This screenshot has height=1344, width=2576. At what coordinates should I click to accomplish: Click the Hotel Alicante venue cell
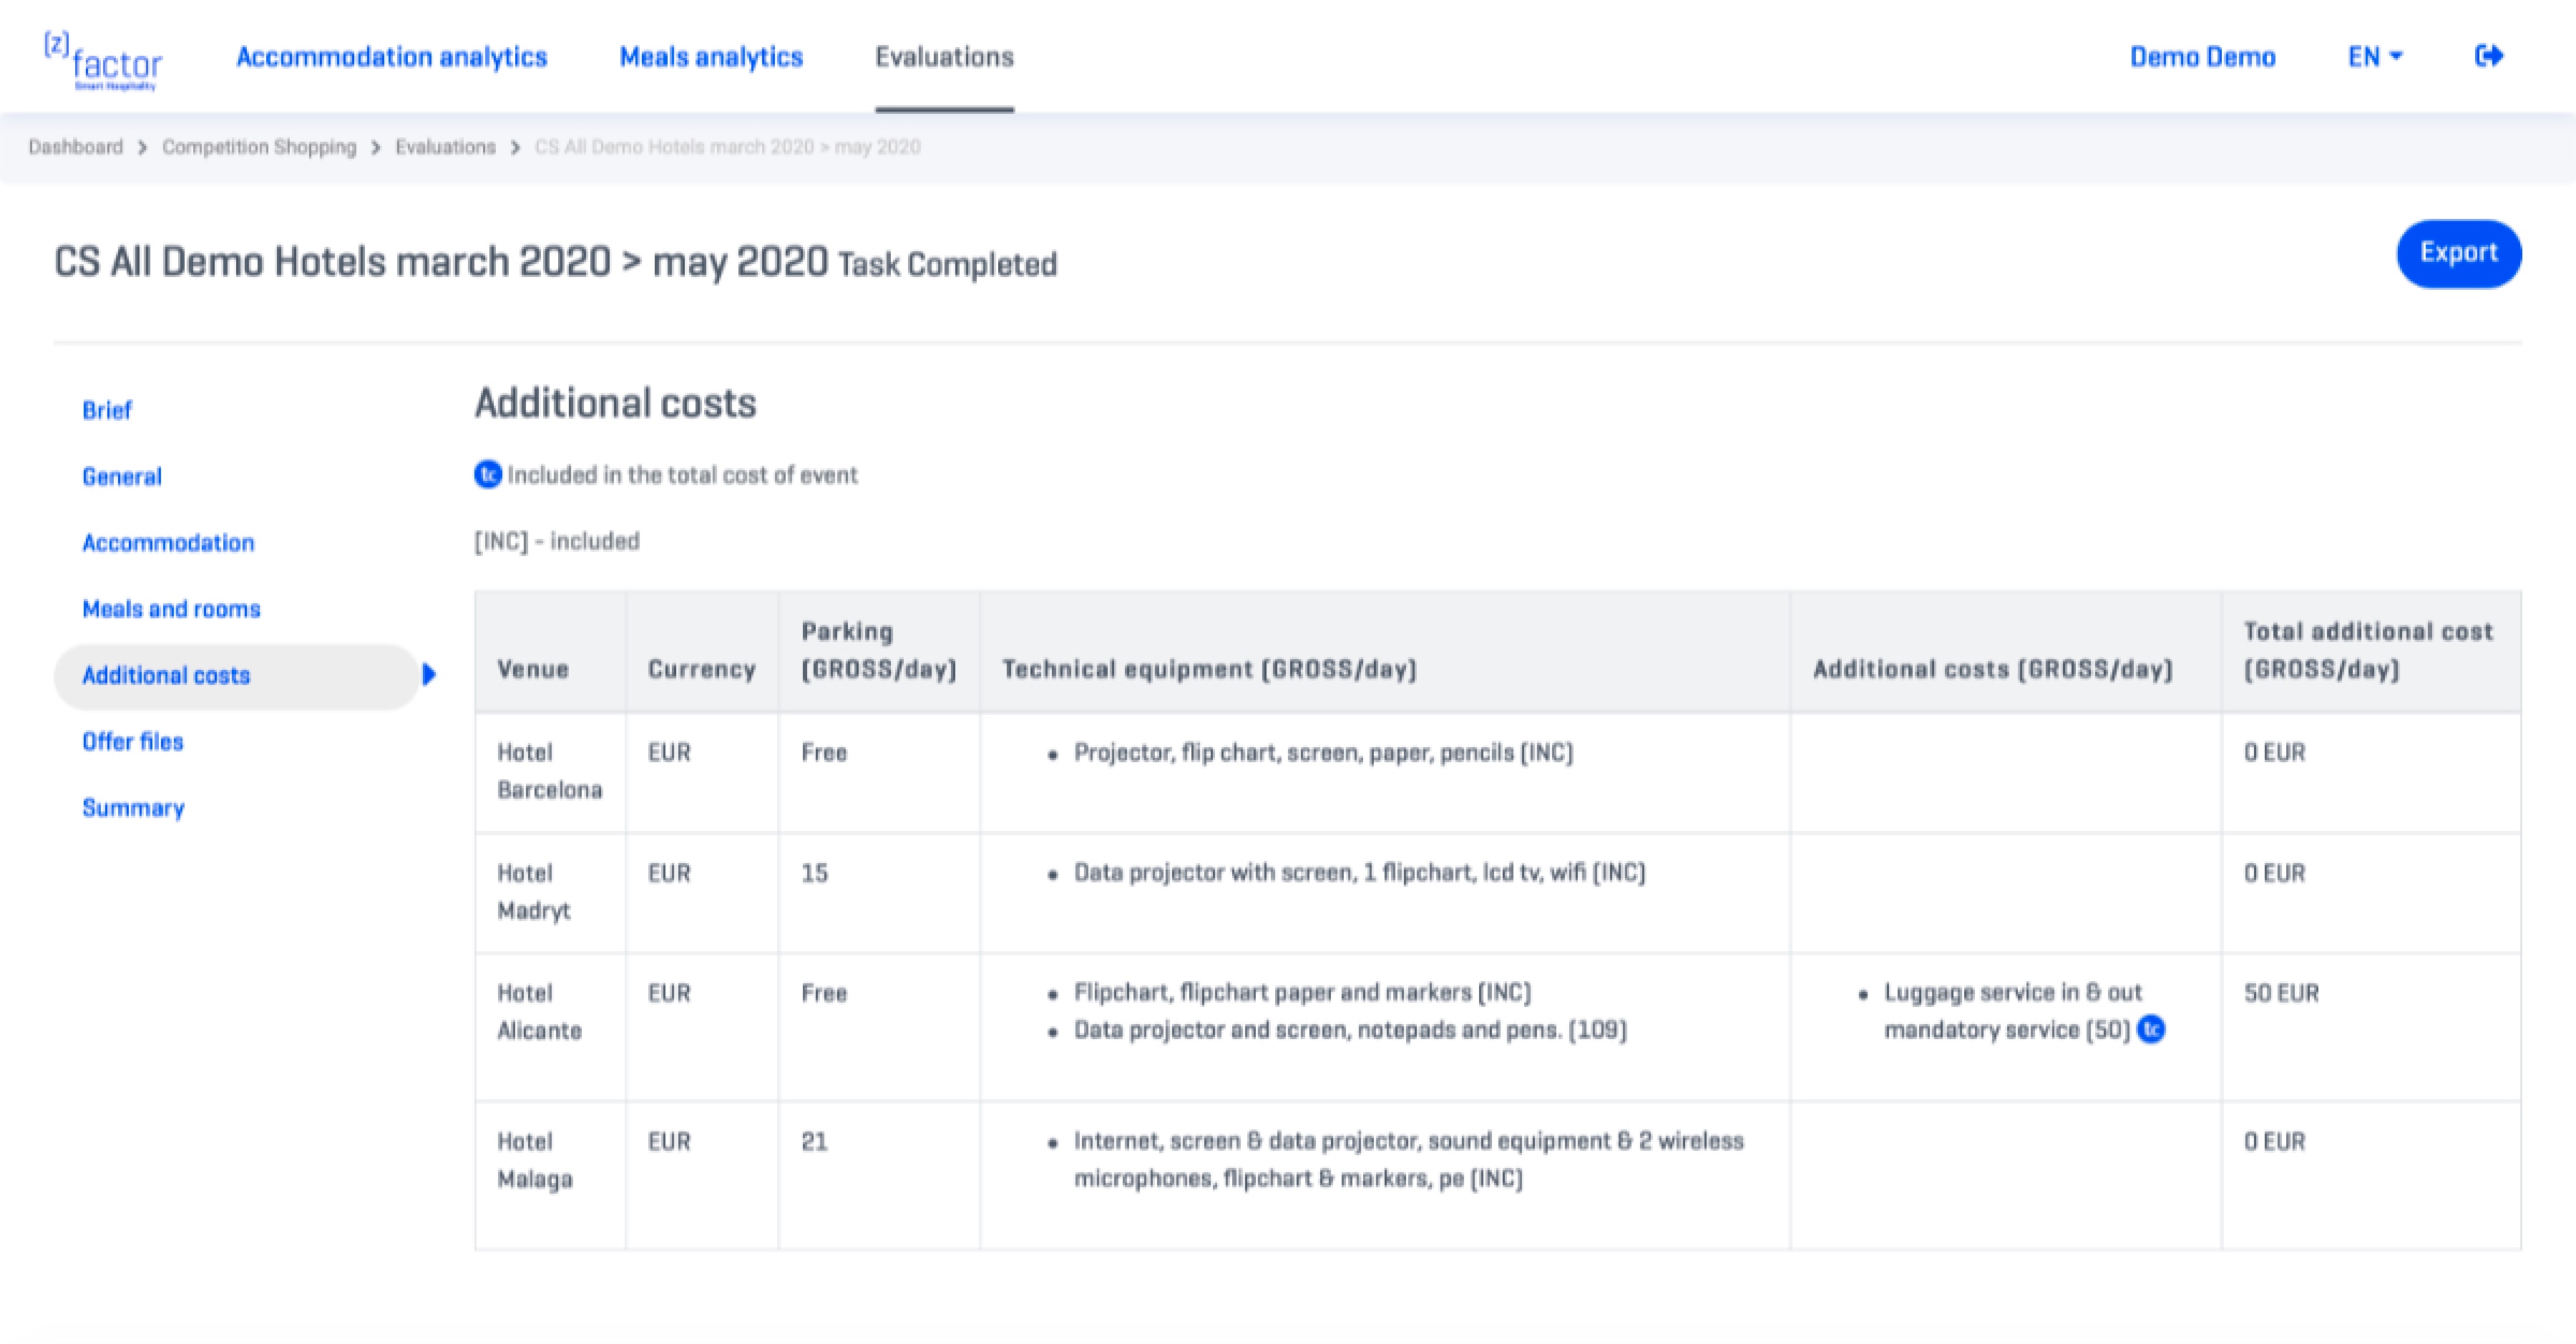tap(539, 1011)
